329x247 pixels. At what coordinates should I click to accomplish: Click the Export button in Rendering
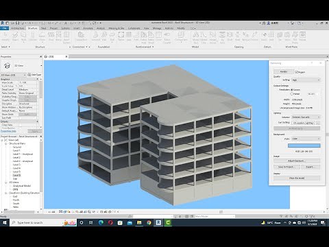click(x=310, y=167)
